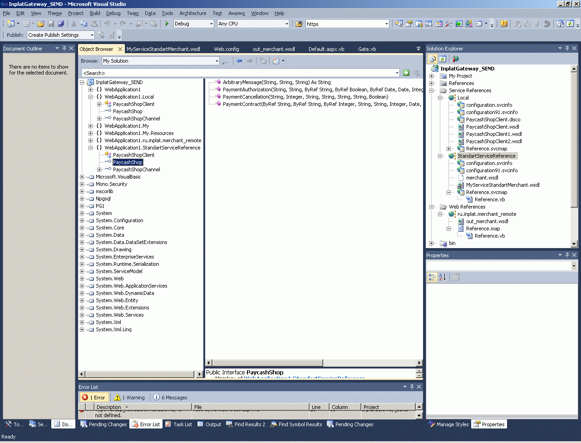Collapse StandartServiceReference in Solution Explorer

pyautogui.click(x=440, y=156)
